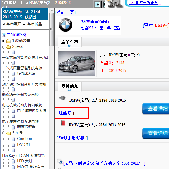Collapse the 3 车身 tree node
The height and width of the screenshot is (169, 169).
[x=3, y=133]
